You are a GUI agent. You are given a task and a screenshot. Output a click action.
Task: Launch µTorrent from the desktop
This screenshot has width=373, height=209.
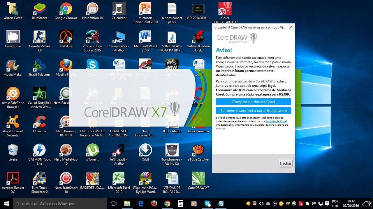(93, 152)
